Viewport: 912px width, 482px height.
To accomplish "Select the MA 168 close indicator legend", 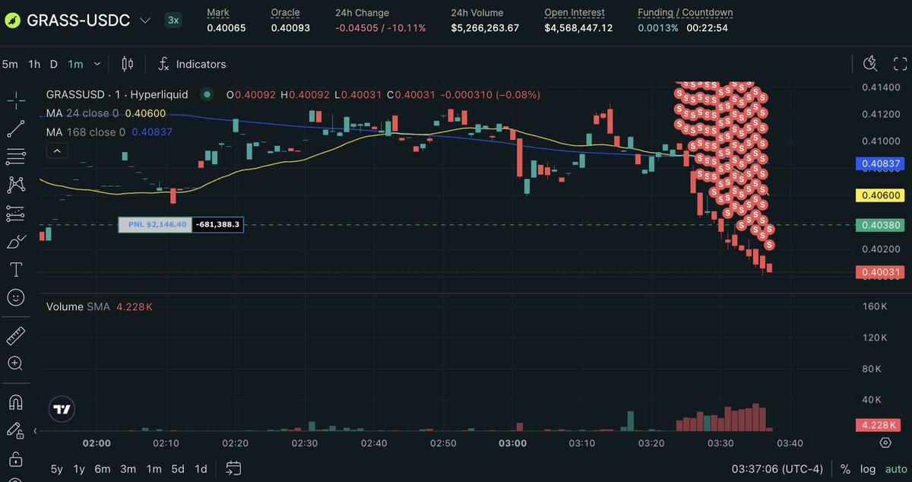I will 109,132.
